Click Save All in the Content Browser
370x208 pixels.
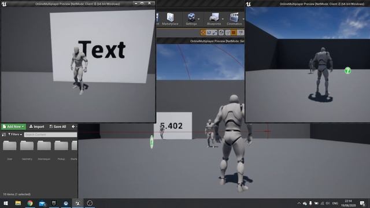tap(58, 127)
